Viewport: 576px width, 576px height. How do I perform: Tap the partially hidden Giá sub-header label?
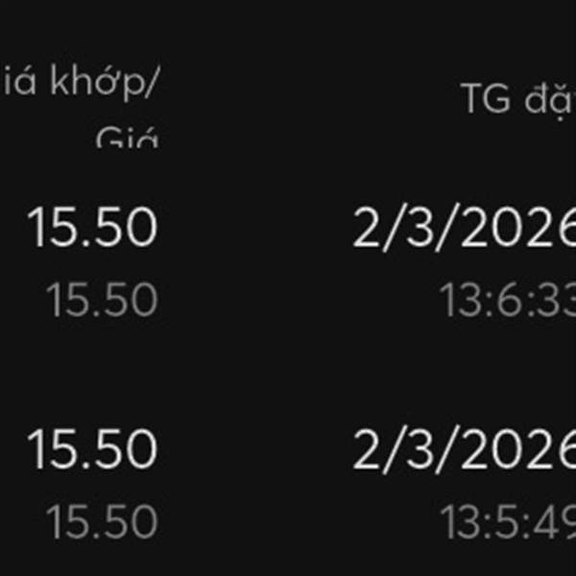pos(127,139)
